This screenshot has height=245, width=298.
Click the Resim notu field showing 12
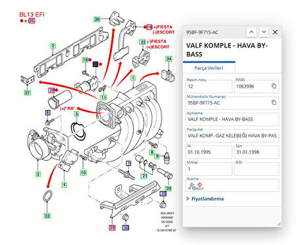[209, 86]
